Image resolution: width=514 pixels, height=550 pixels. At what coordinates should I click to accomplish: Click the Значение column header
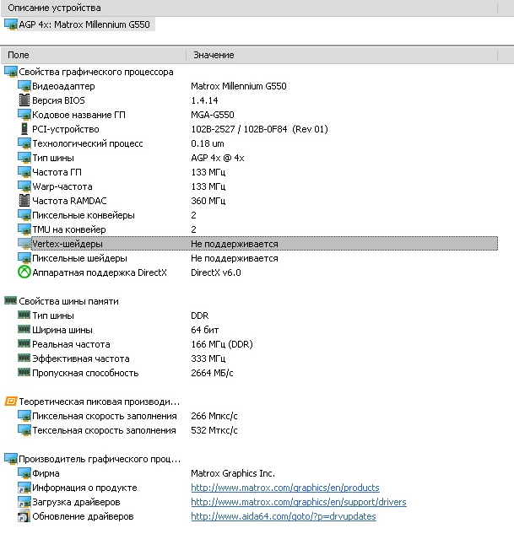(342, 55)
